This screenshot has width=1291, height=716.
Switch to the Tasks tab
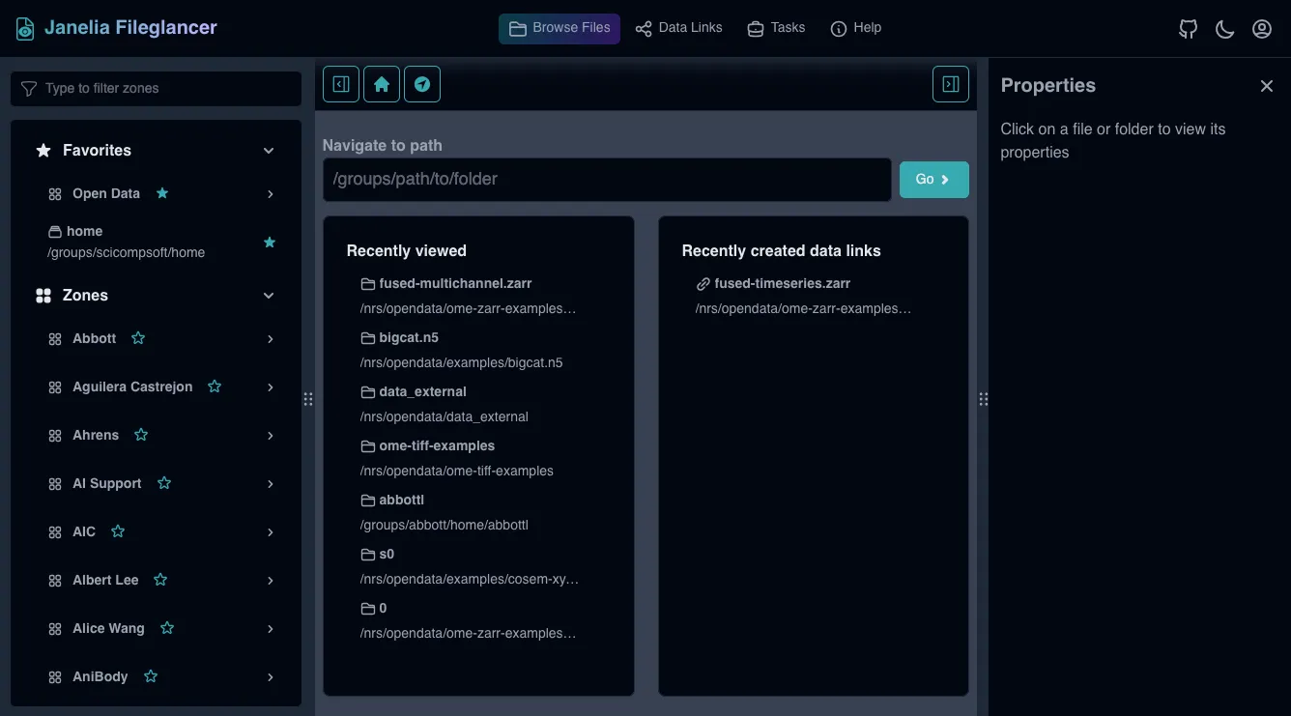(x=776, y=28)
